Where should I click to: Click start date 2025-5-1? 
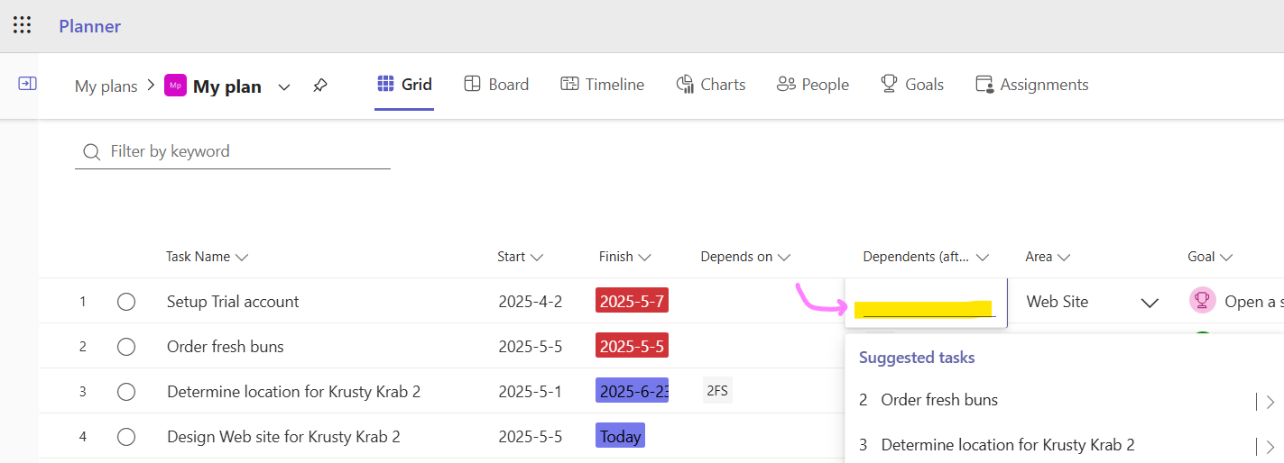(x=531, y=392)
